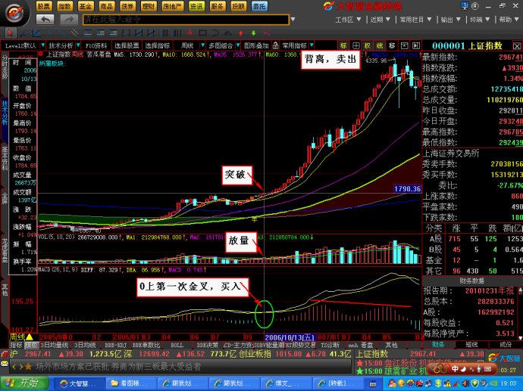This screenshot has height=391, width=523.
Task: Click the command input field
Action: coord(186,20)
